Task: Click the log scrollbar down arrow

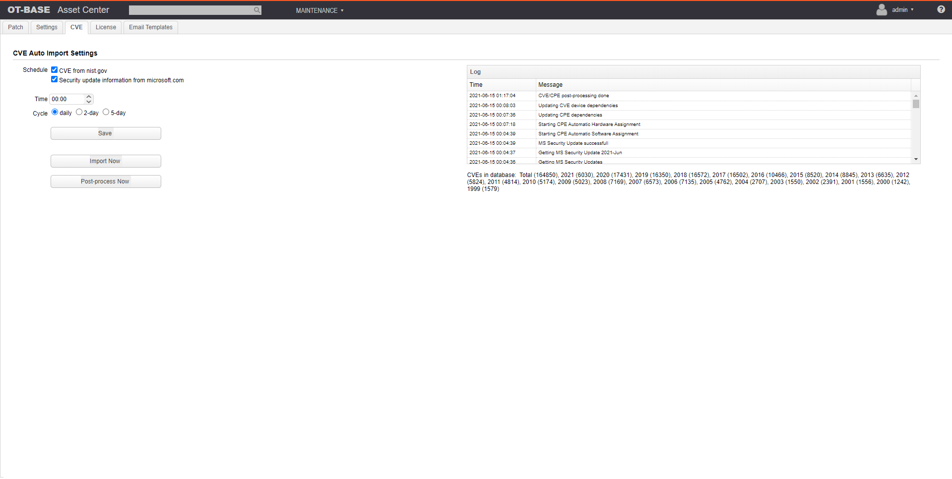Action: (916, 159)
